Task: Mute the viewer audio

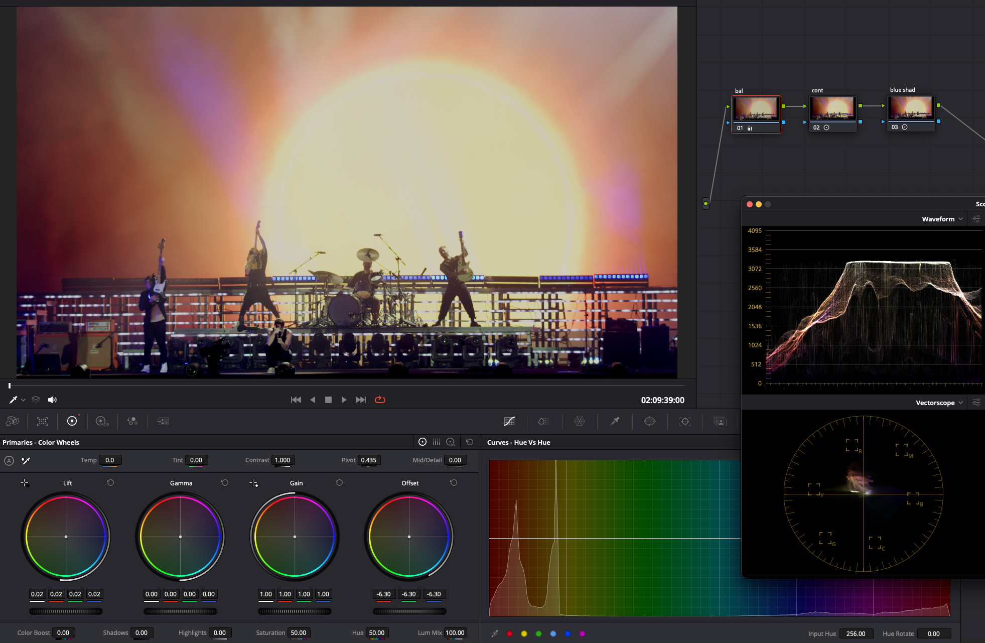Action: tap(52, 400)
